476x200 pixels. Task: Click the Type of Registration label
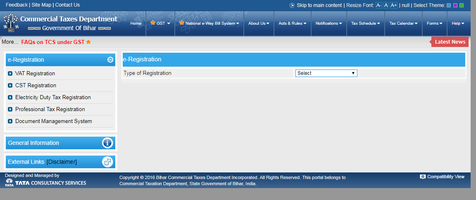tap(148, 73)
